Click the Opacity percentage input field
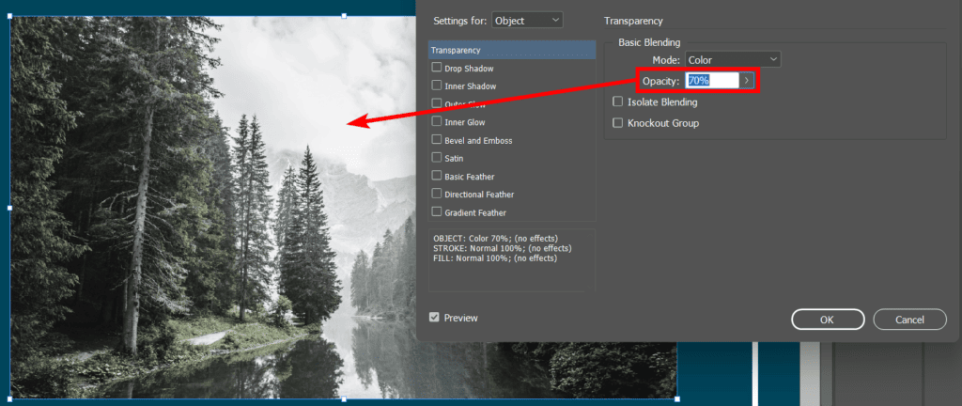The height and width of the screenshot is (406, 962). coord(711,81)
